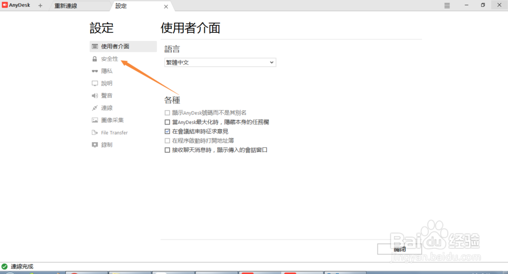This screenshot has width=508, height=274.
Task: Click the picture icon beside 圖像采集
Action: pyautogui.click(x=94, y=120)
